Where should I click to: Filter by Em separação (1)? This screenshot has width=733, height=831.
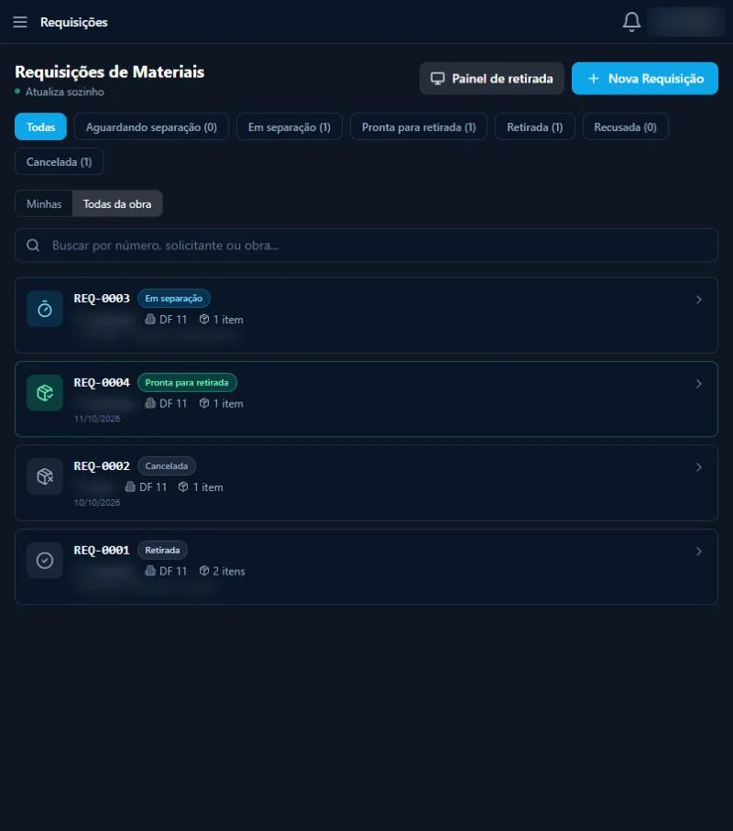pyautogui.click(x=290, y=126)
